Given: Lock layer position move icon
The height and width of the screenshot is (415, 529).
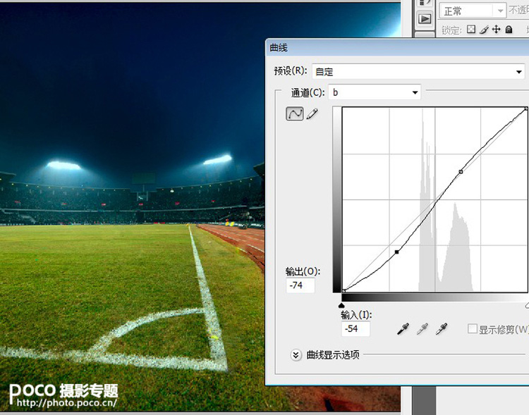Looking at the screenshot, I should click(x=496, y=30).
